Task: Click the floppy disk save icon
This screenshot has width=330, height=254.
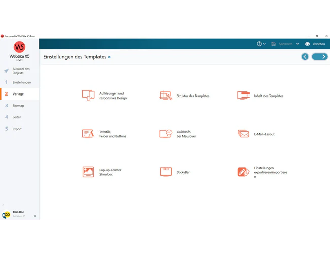Action: click(273, 44)
